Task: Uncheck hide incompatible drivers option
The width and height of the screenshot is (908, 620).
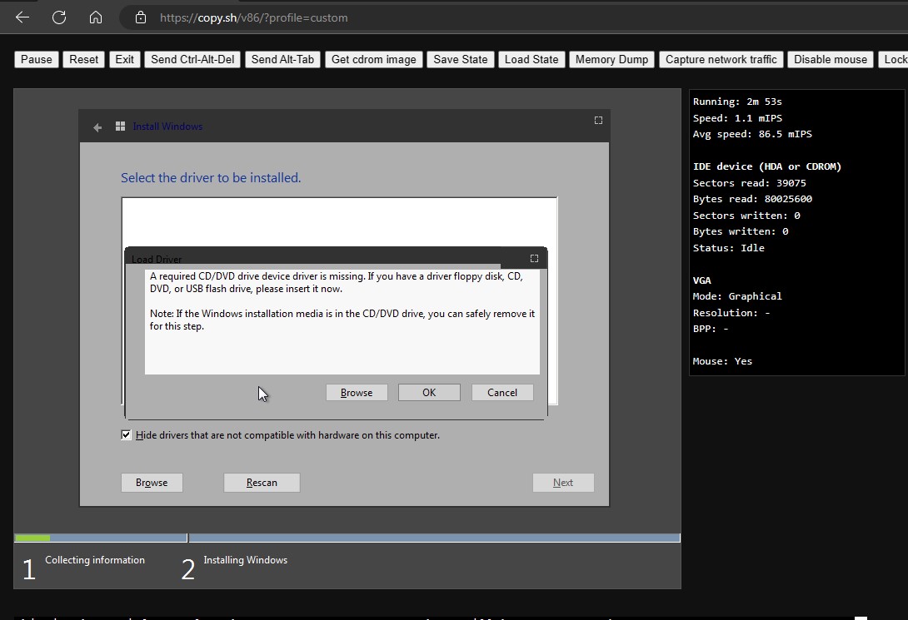Action: click(126, 434)
